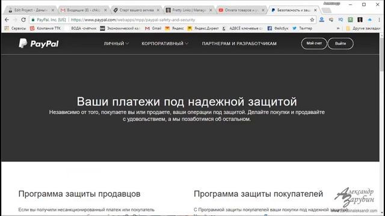Open the blue cloud extension icon
Viewport: 385px width, 216px height.
(x=369, y=20)
